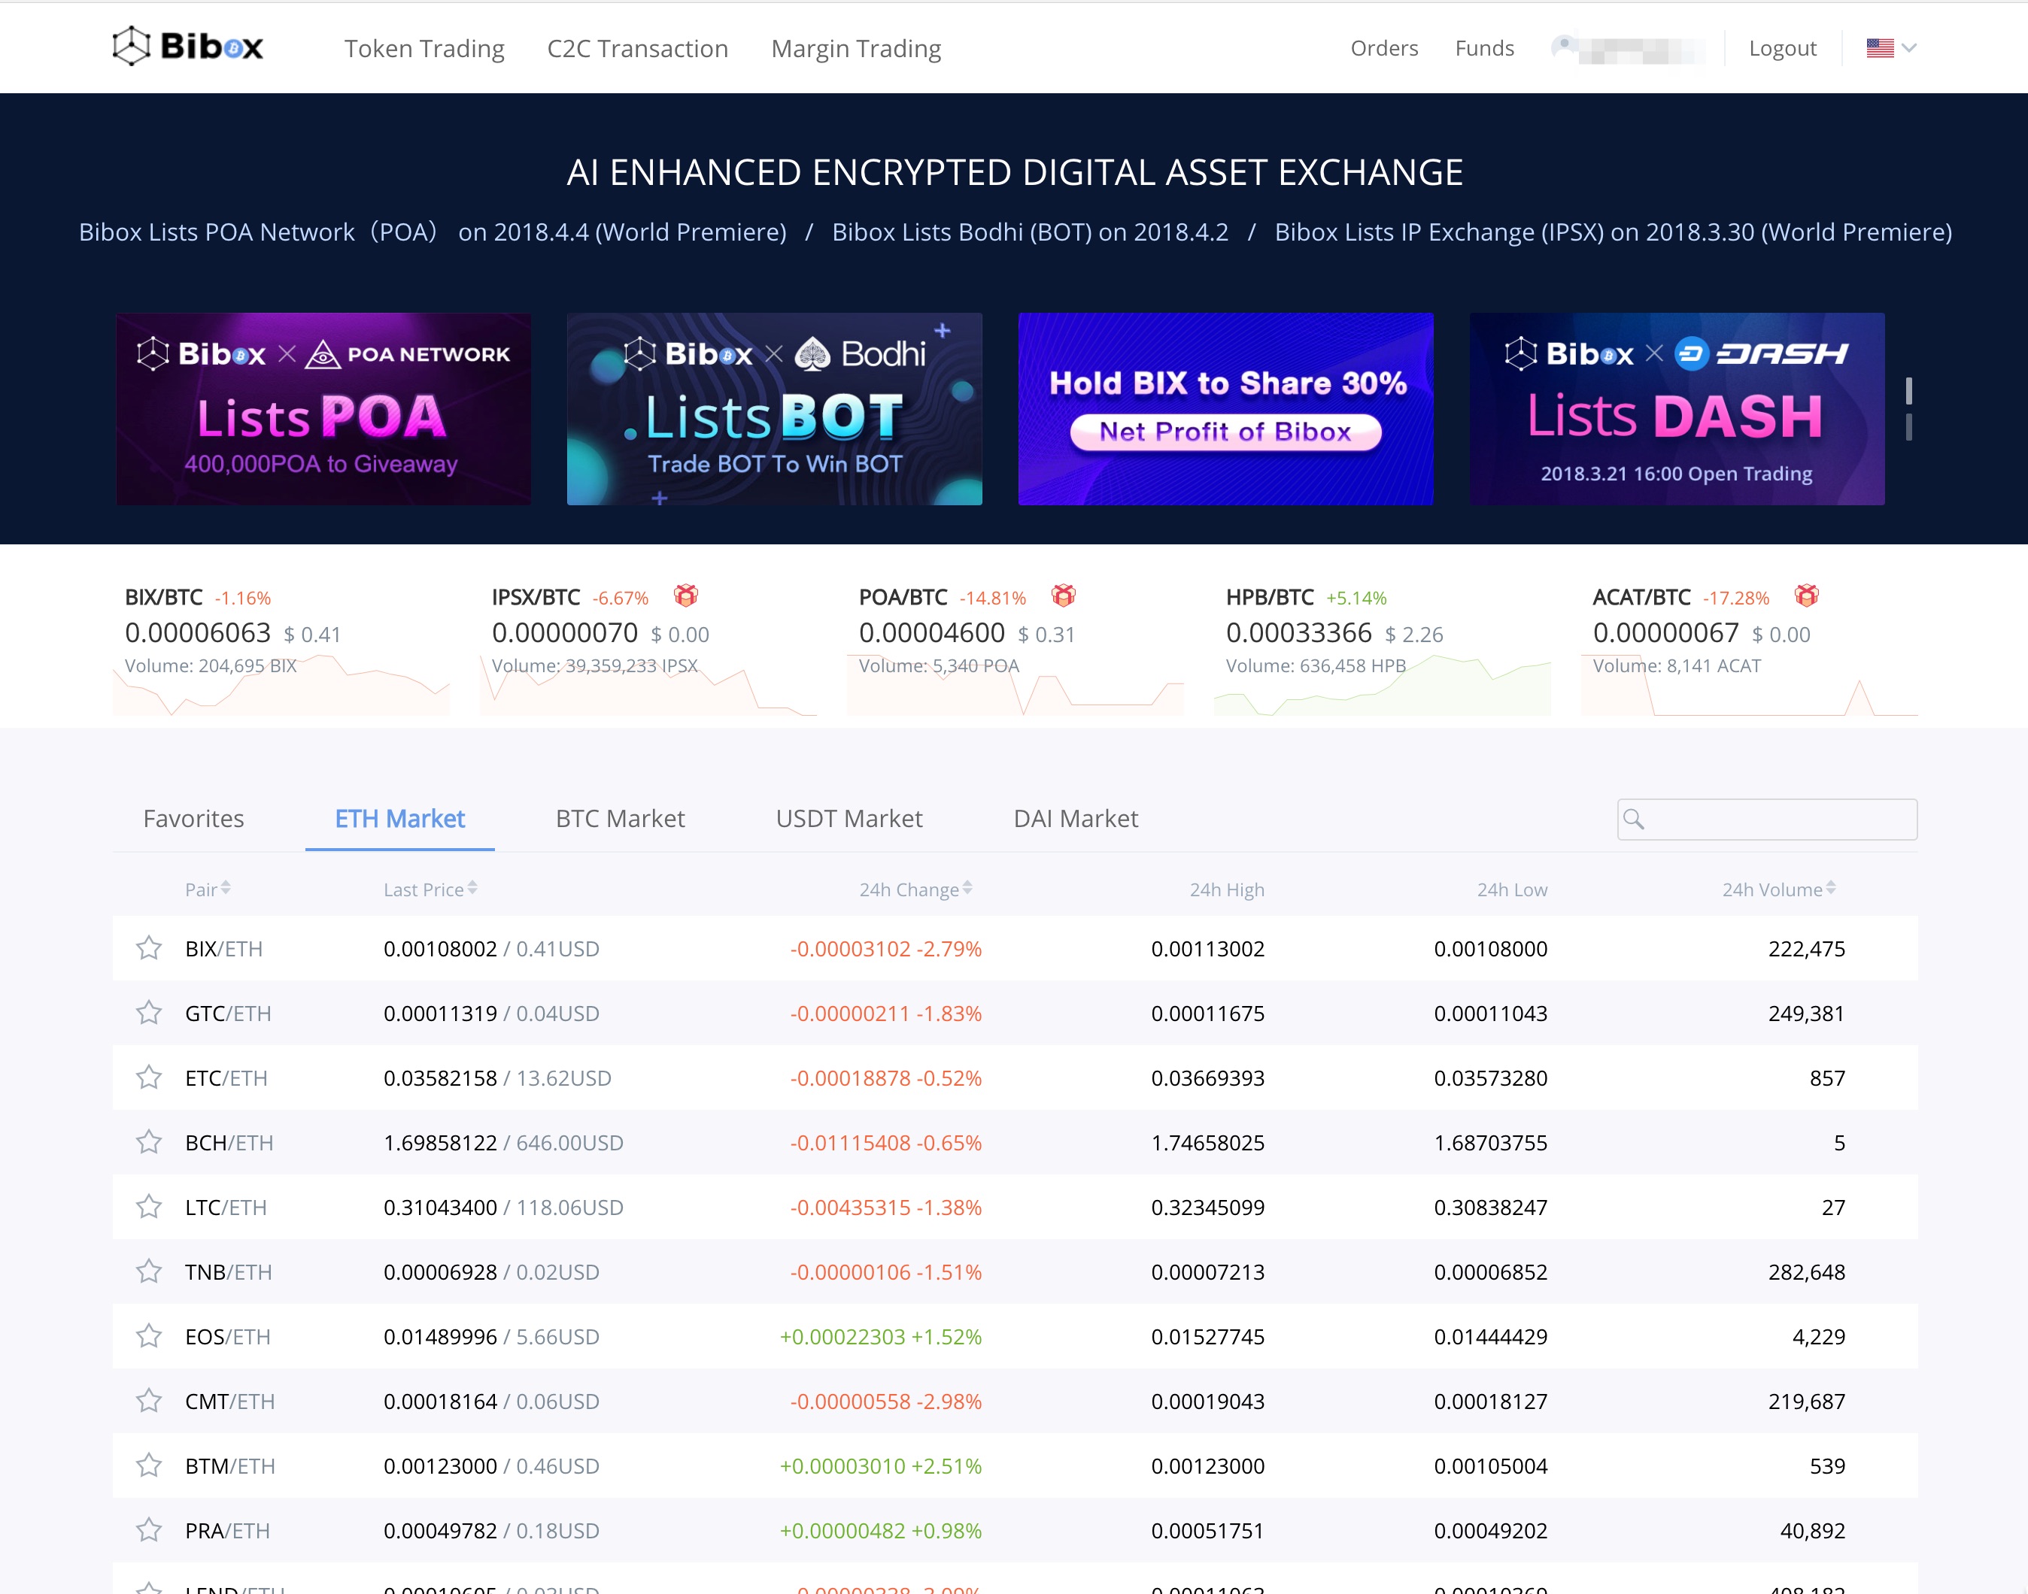Go to Funds

(x=1483, y=47)
